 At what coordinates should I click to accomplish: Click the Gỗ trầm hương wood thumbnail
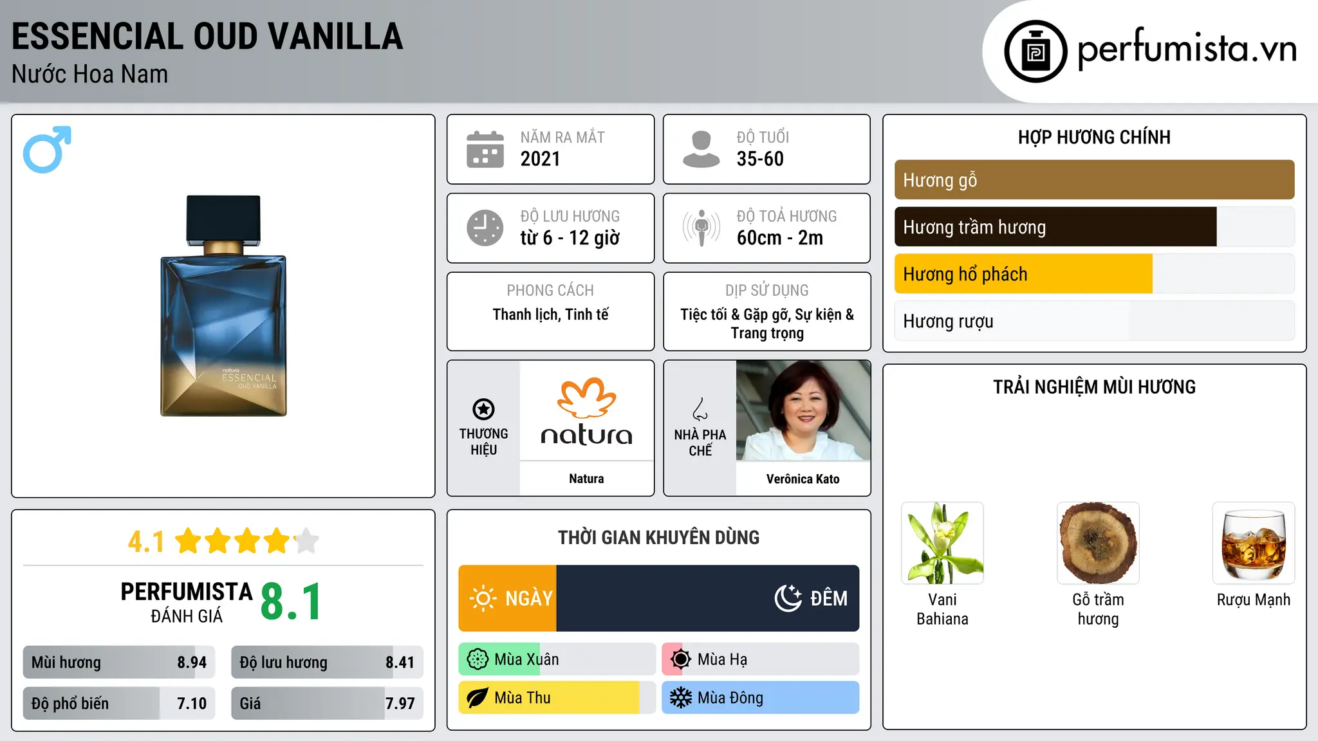1098,543
